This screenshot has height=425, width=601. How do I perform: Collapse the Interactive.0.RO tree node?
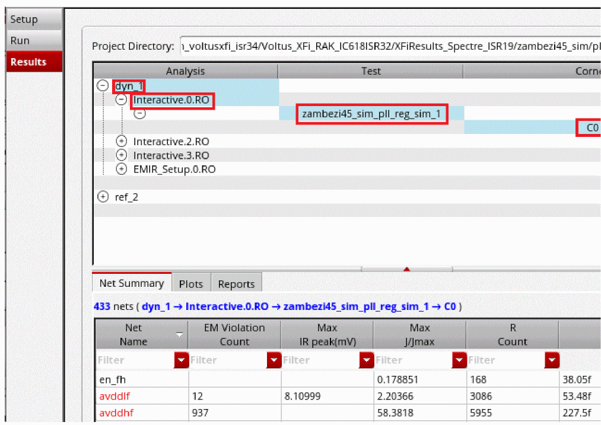(x=122, y=100)
